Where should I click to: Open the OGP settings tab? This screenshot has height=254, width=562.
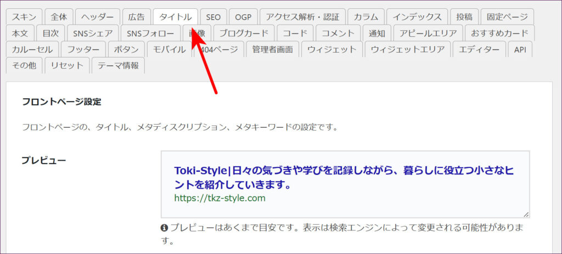[243, 17]
